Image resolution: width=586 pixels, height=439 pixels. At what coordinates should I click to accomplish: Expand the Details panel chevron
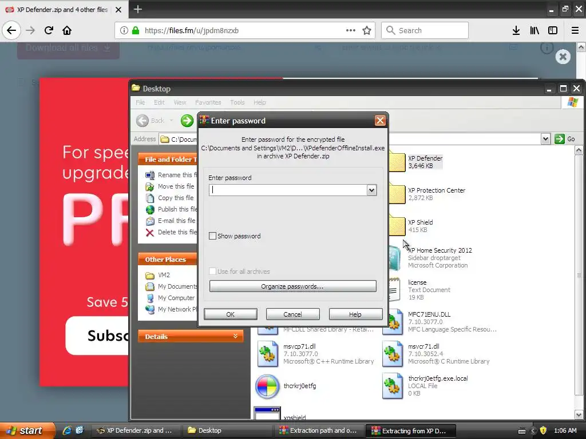point(235,336)
